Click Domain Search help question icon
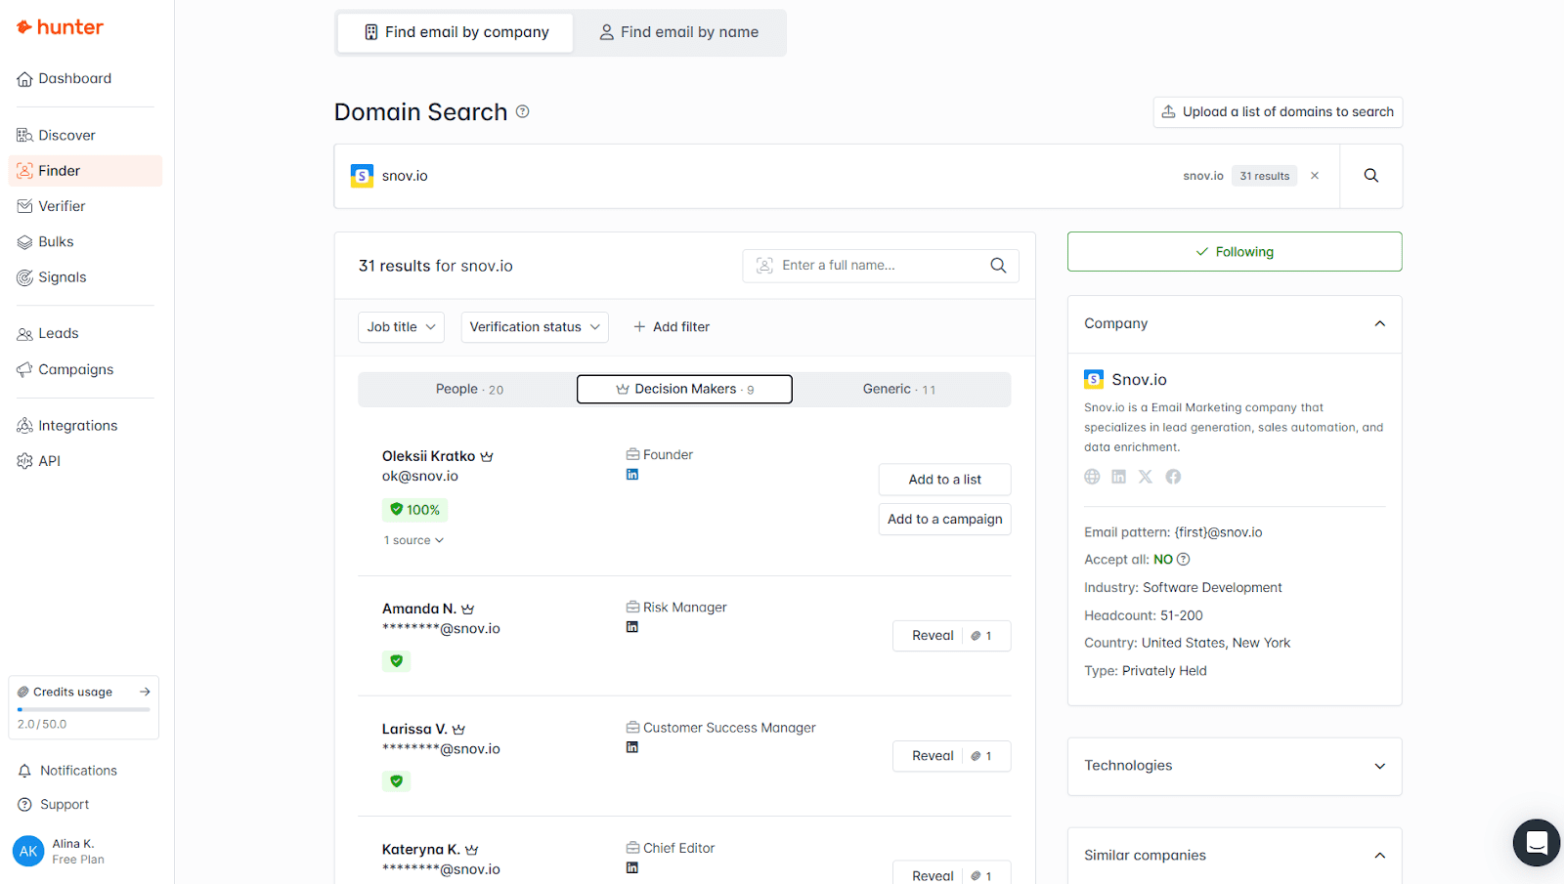Screen dimensions: 1564x884 pyautogui.click(x=523, y=112)
